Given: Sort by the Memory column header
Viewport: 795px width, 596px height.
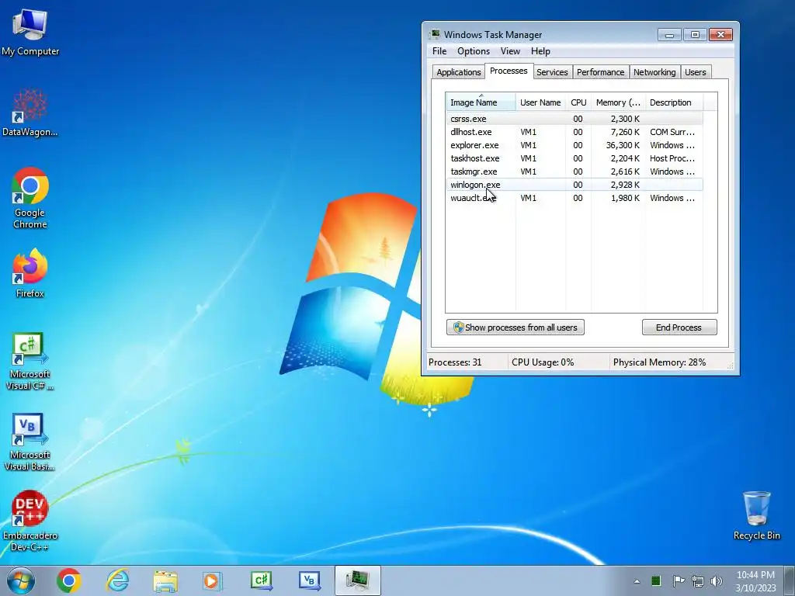Looking at the screenshot, I should coord(618,102).
